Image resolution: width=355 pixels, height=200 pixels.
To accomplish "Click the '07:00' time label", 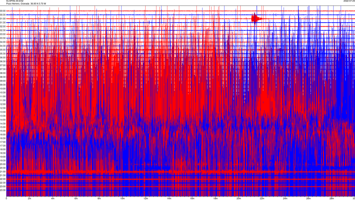I will (x=3, y=65).
